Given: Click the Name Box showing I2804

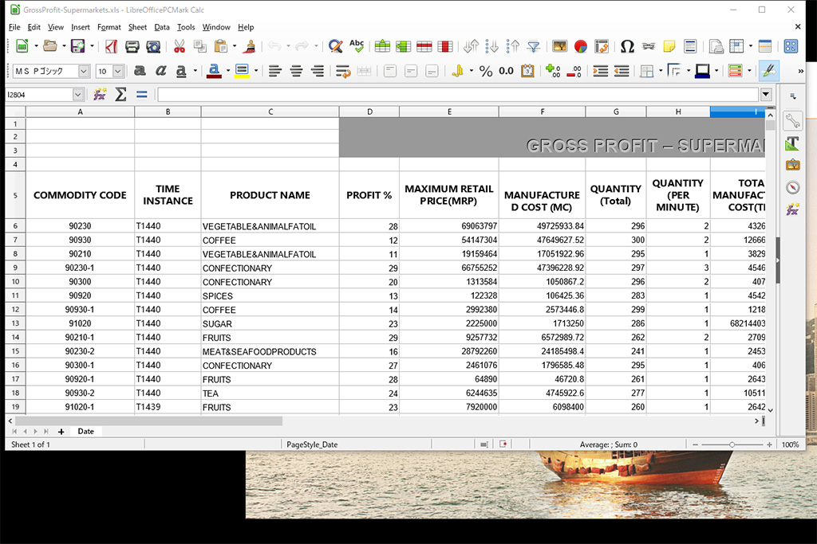Looking at the screenshot, I should pos(38,95).
